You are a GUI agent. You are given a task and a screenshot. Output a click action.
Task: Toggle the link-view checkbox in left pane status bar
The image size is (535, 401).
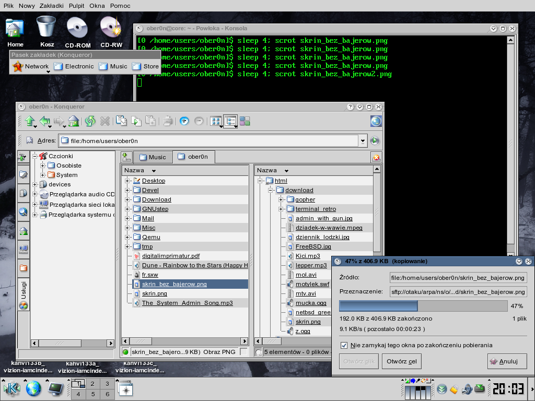243,352
